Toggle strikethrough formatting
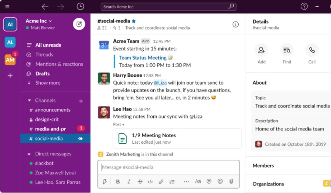Screen dimensions: 331x193 [x=140, y=181]
